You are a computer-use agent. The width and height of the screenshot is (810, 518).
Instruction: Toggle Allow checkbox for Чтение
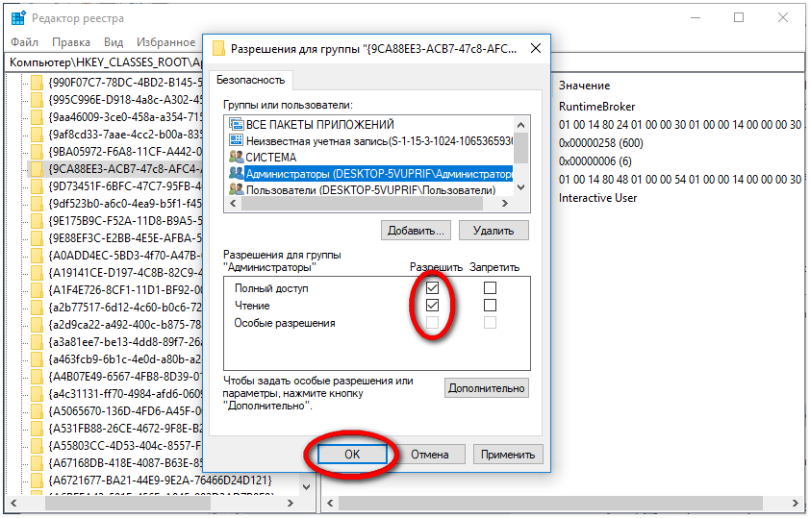(x=433, y=306)
